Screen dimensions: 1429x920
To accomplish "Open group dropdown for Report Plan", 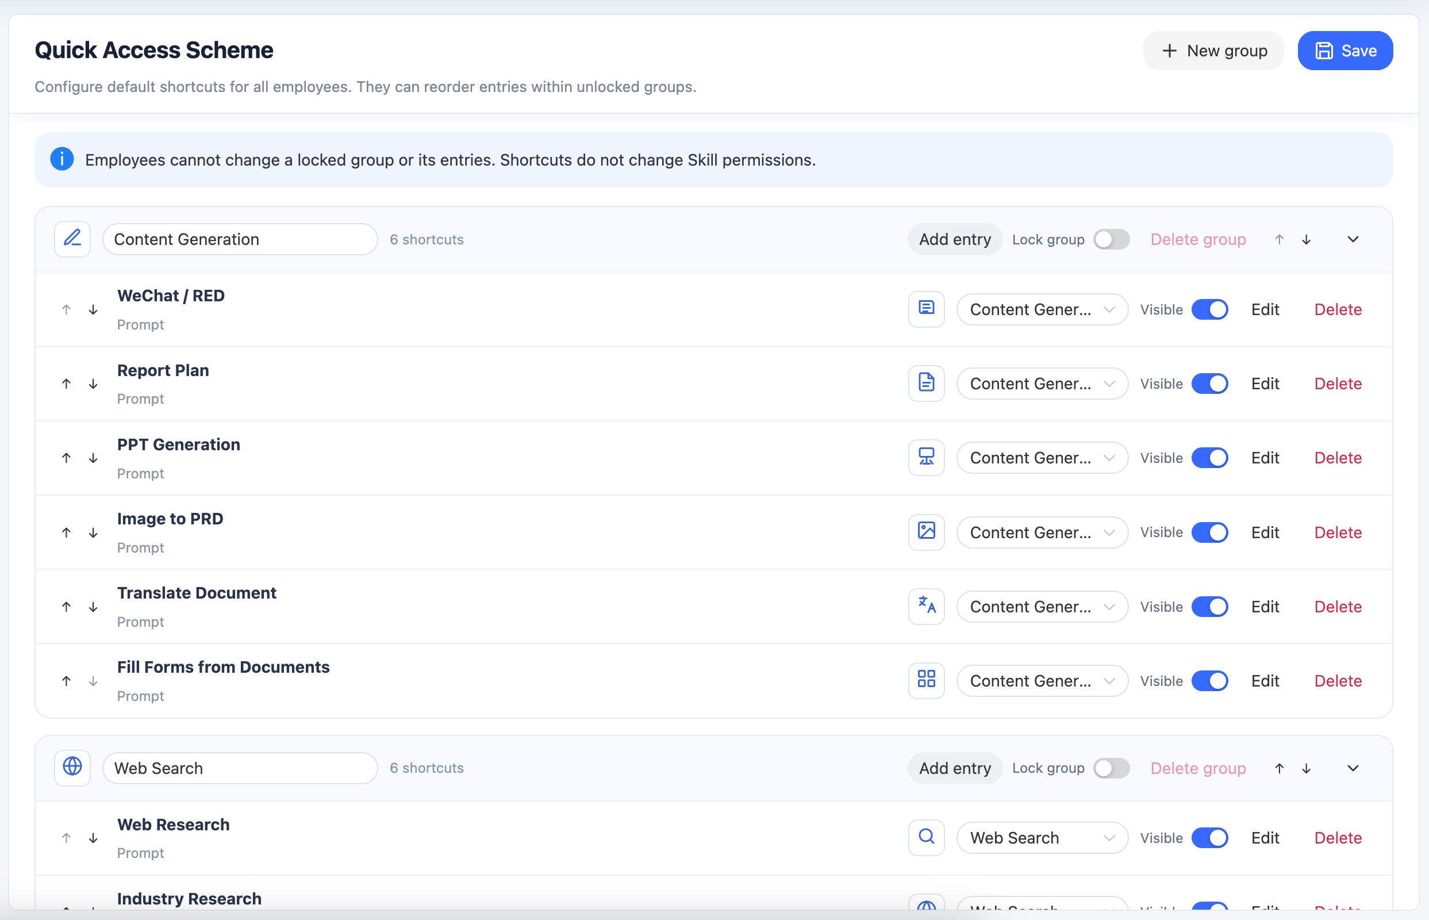I will [x=1042, y=384].
